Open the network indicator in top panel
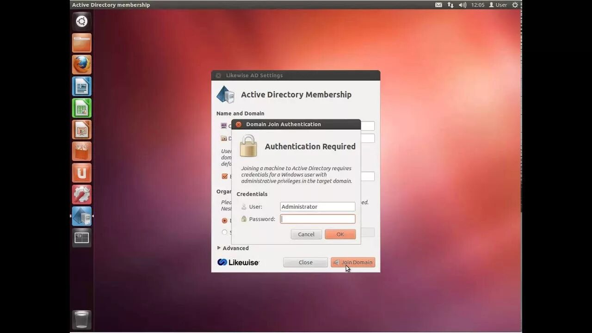Screen dimensions: 592x333 pyautogui.click(x=450, y=5)
